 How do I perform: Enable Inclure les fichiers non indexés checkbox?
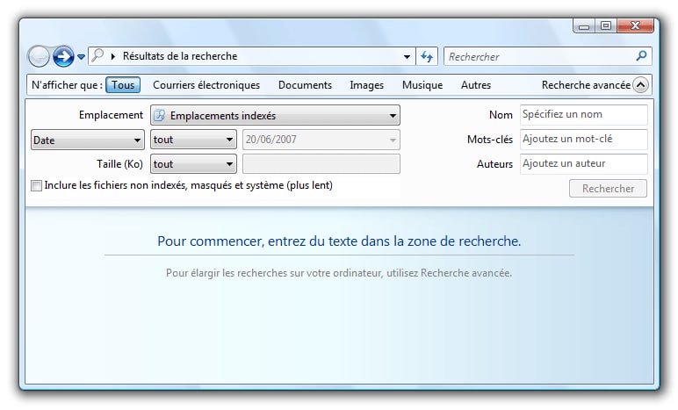click(x=36, y=186)
